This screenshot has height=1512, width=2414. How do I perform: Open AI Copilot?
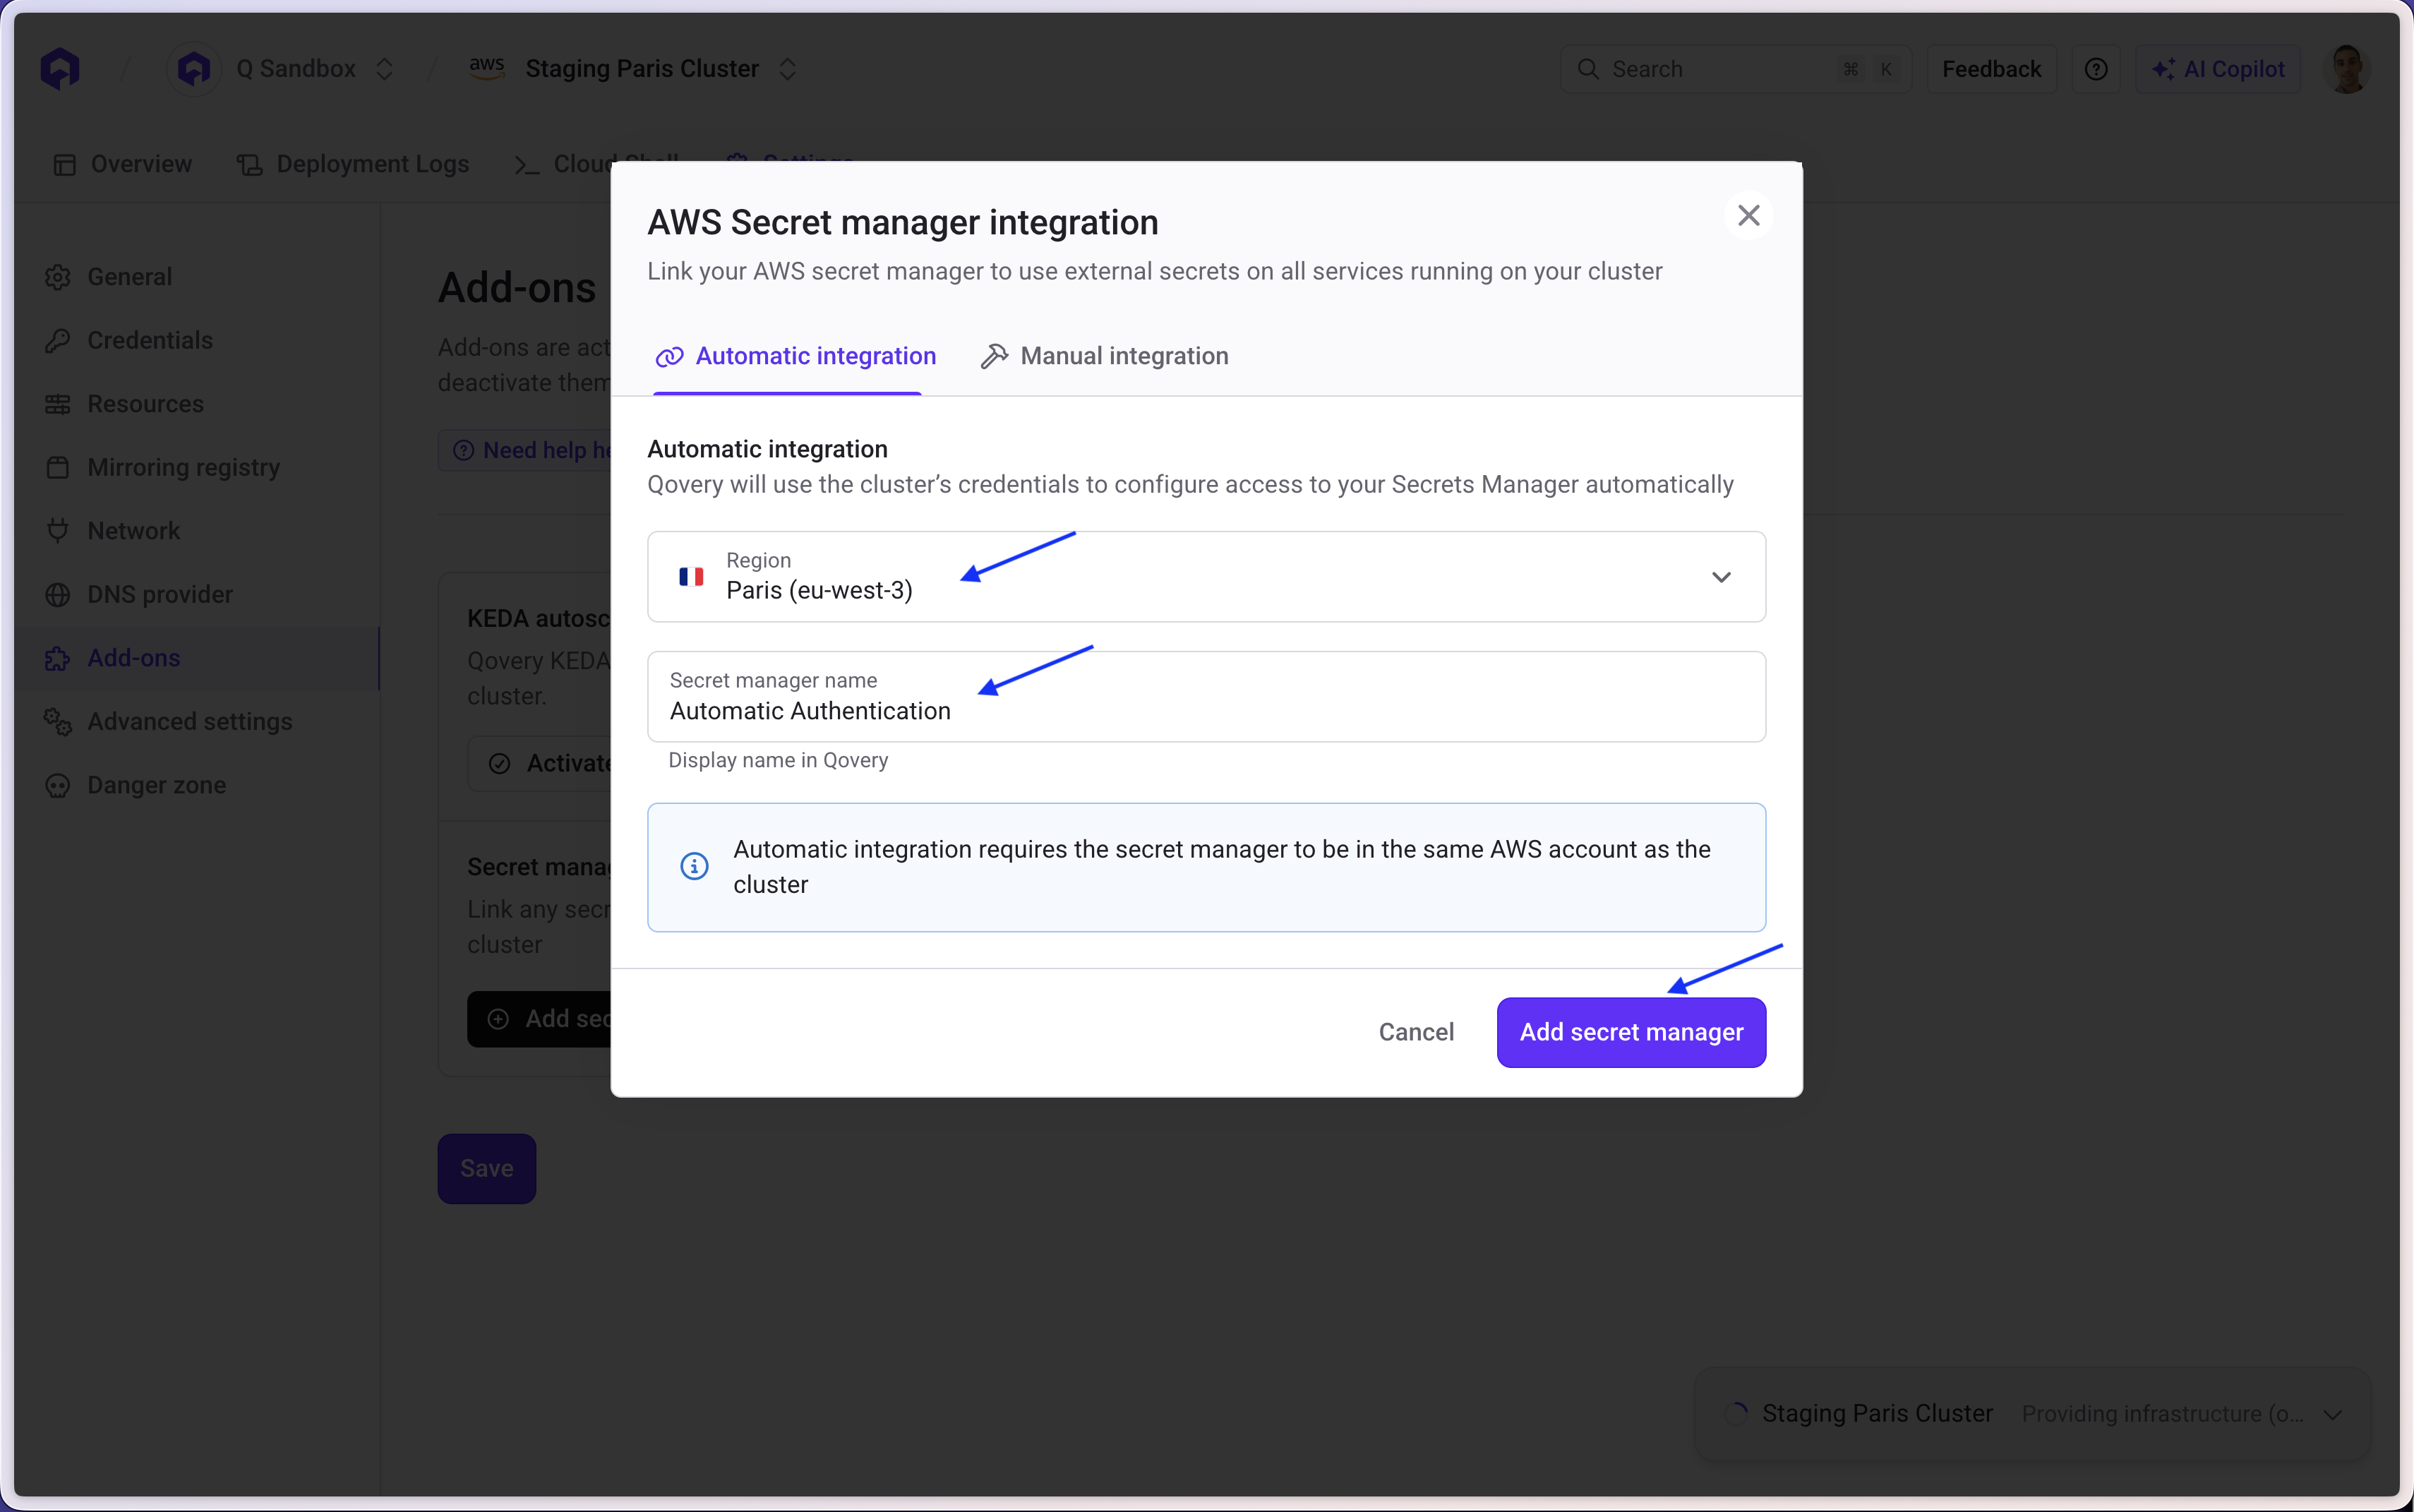(x=2218, y=69)
